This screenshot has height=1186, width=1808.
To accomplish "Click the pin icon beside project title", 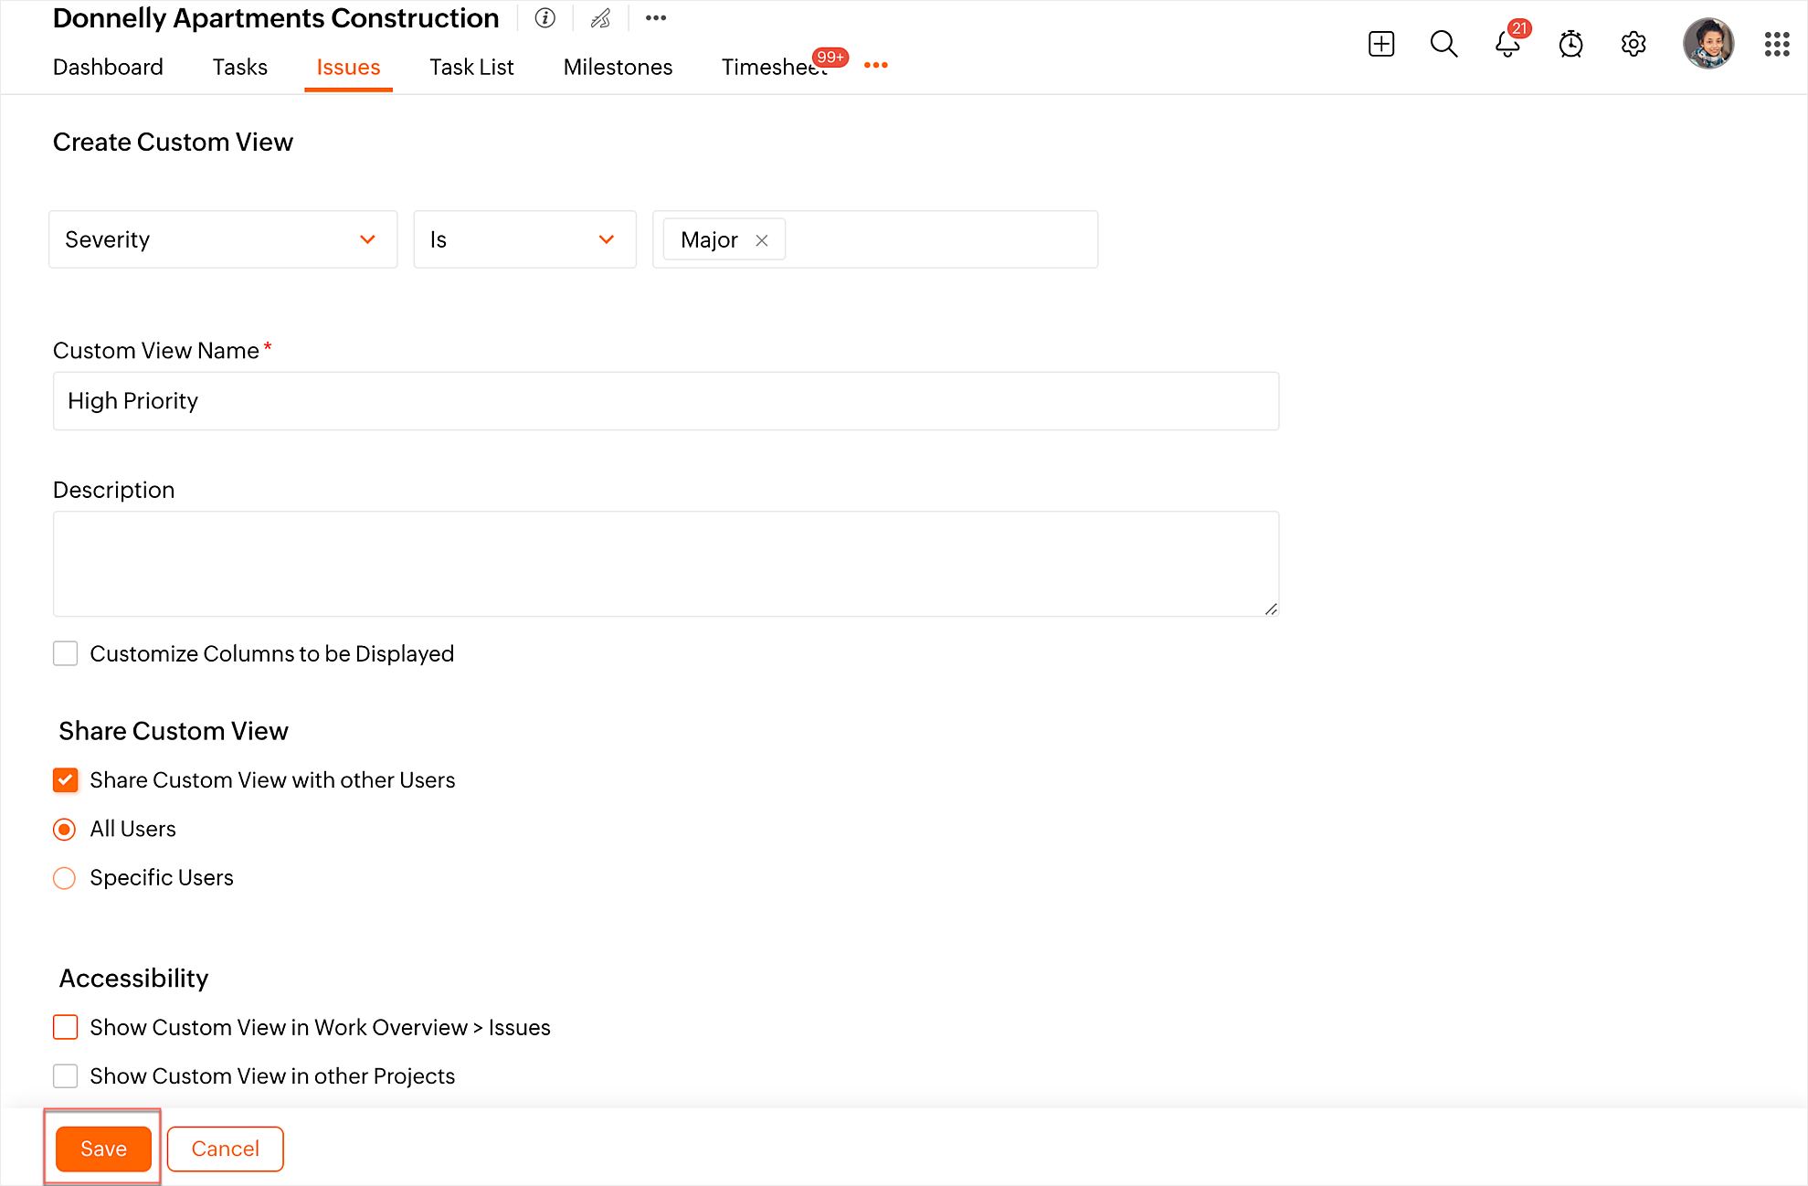I will [x=600, y=18].
